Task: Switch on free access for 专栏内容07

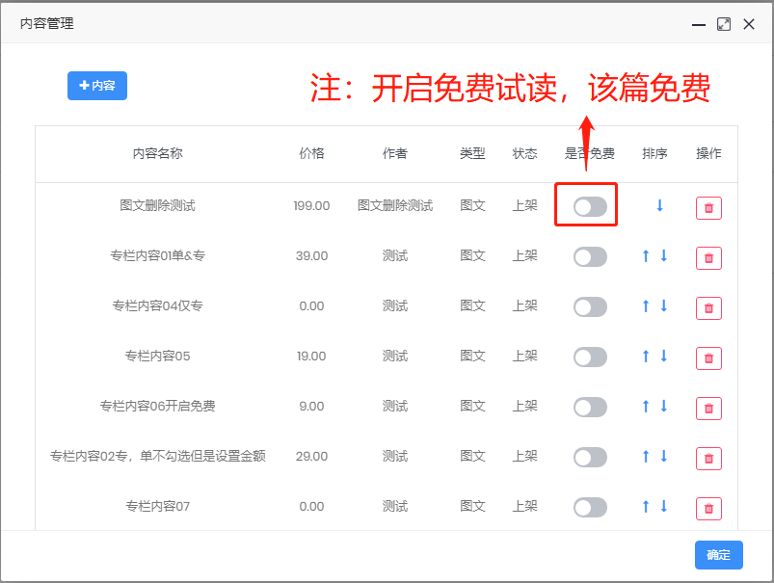Action: (590, 507)
